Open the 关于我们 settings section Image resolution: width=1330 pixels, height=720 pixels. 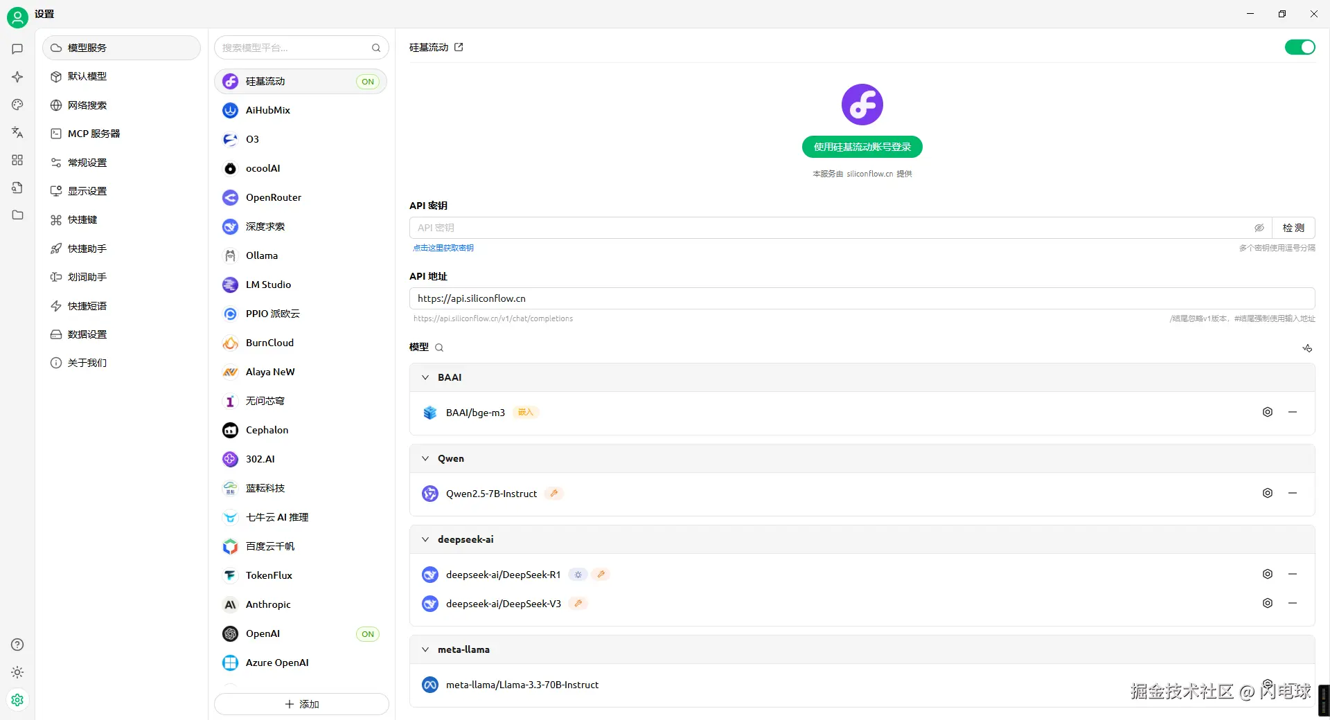point(122,363)
